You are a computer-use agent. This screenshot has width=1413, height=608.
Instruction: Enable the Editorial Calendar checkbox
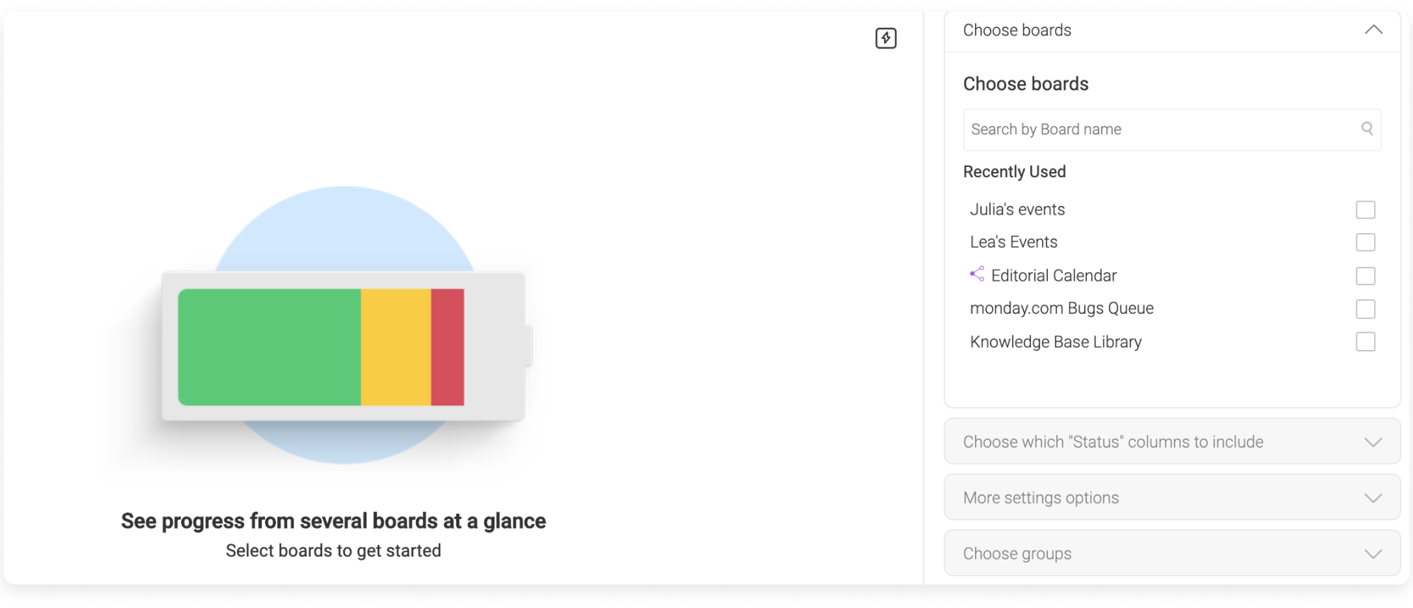pos(1365,276)
